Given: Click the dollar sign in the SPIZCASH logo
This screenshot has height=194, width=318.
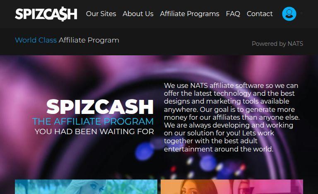Looking at the screenshot, I should point(62,14).
